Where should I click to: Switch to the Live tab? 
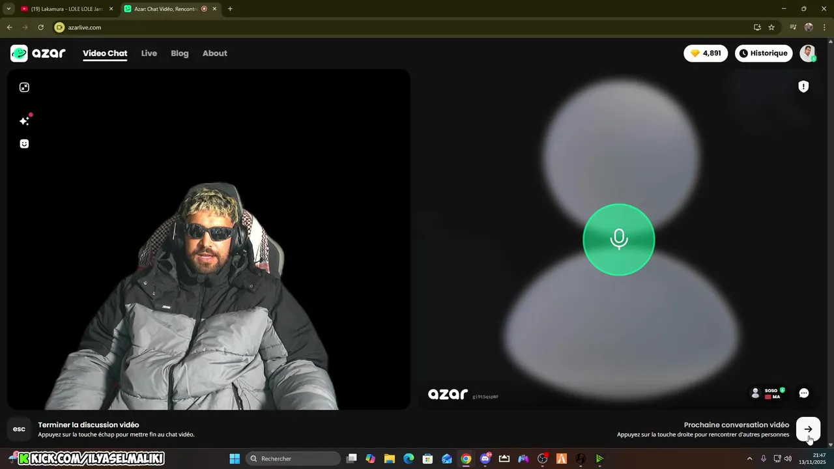tap(149, 53)
